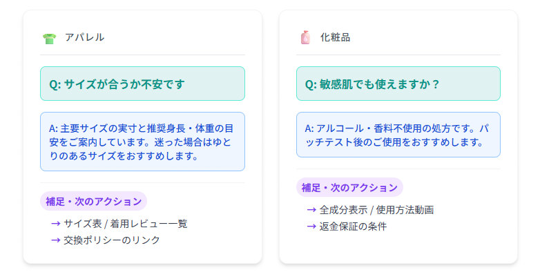The width and height of the screenshot is (540, 279).
Task: Click the arrow before 交換ポリシーのリンク
Action: tap(55, 240)
